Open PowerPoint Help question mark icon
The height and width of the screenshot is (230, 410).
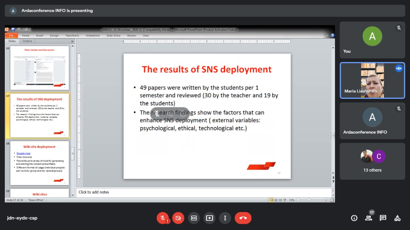(332, 36)
